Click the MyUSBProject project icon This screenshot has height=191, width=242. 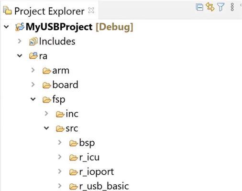coord(20,27)
